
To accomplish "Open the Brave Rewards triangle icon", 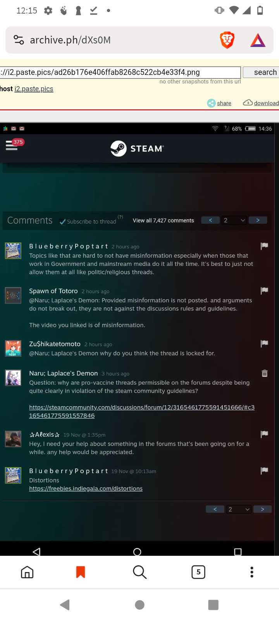I will [258, 40].
